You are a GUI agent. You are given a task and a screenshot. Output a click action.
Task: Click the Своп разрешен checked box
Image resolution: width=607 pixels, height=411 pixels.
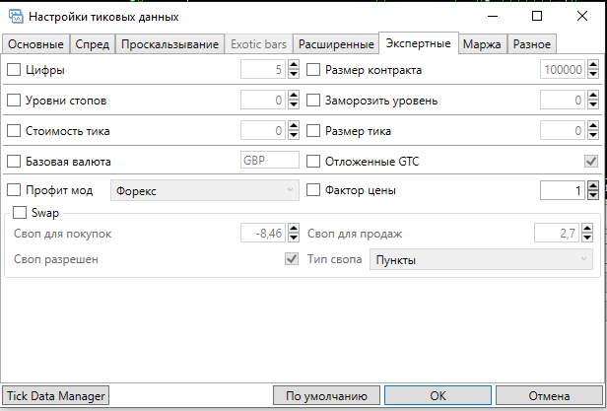click(292, 259)
